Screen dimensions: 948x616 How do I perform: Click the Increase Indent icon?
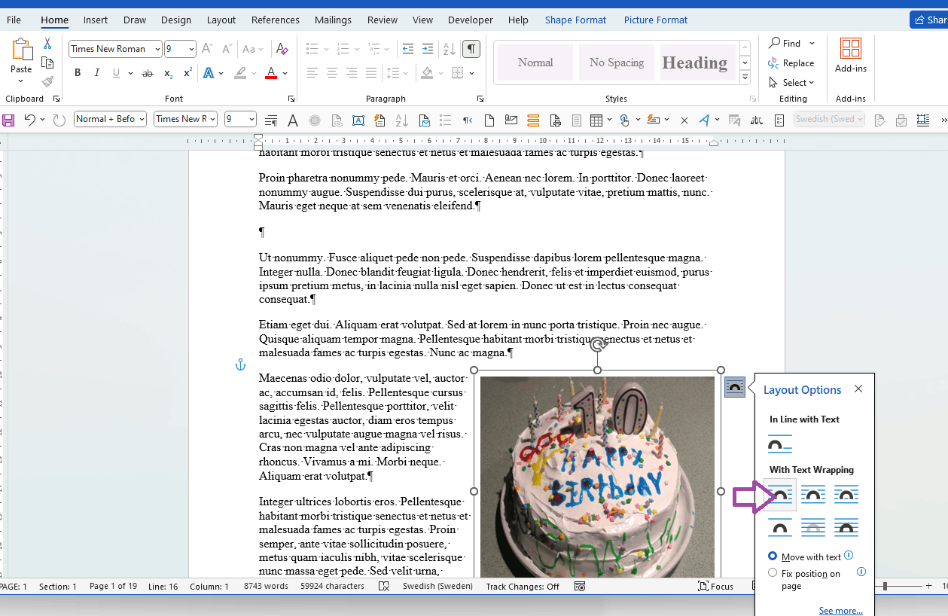click(x=428, y=49)
